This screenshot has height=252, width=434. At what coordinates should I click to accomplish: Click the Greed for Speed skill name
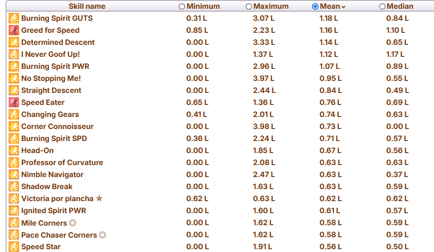click(x=50, y=30)
